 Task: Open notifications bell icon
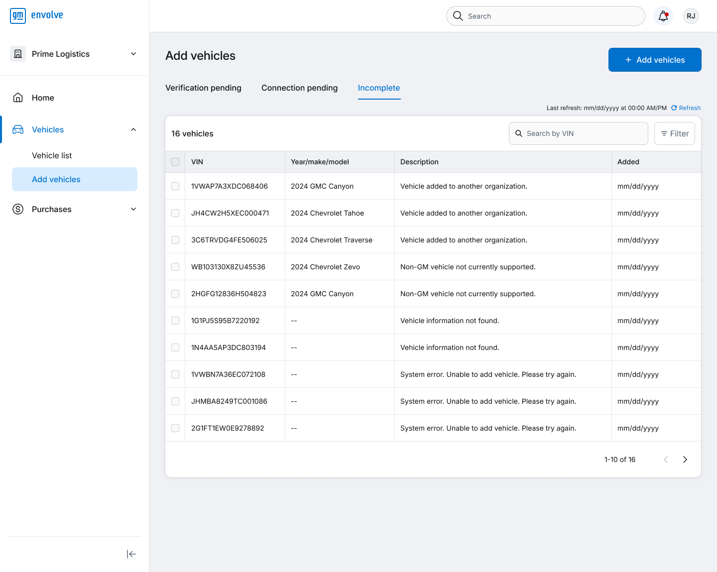point(663,16)
